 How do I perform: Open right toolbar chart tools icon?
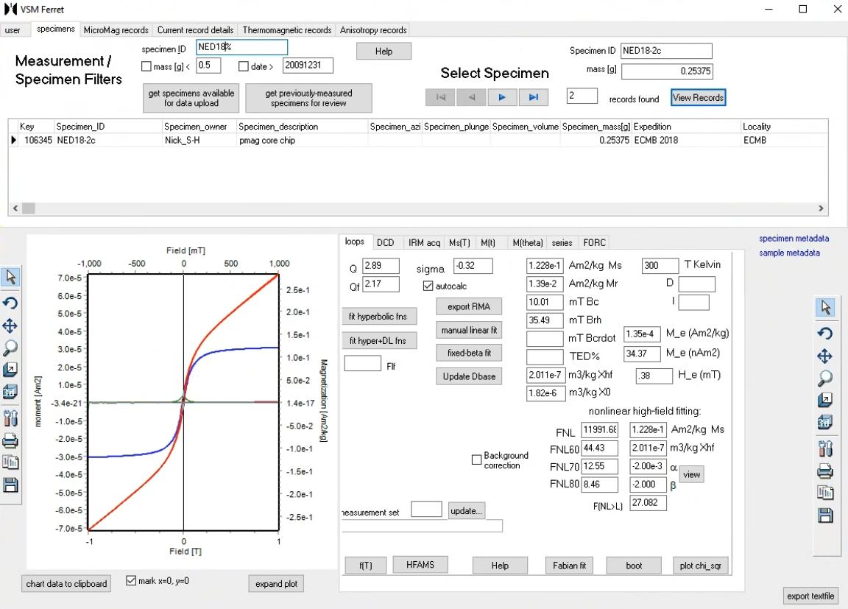tap(824, 448)
